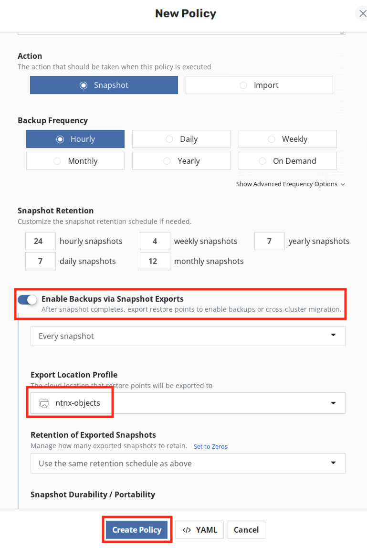Toggle Enable Backups via Snapshot Exports

pos(27,300)
